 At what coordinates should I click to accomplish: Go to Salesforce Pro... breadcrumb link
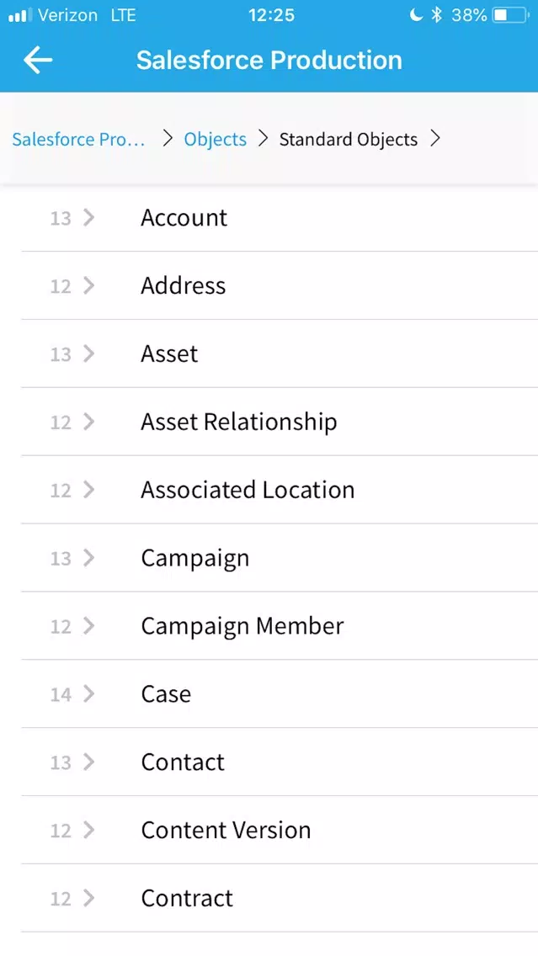coord(78,140)
